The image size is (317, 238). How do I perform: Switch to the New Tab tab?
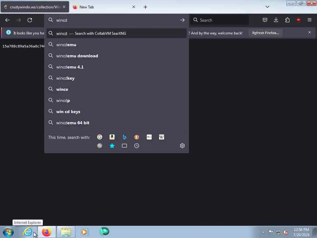coord(104,7)
